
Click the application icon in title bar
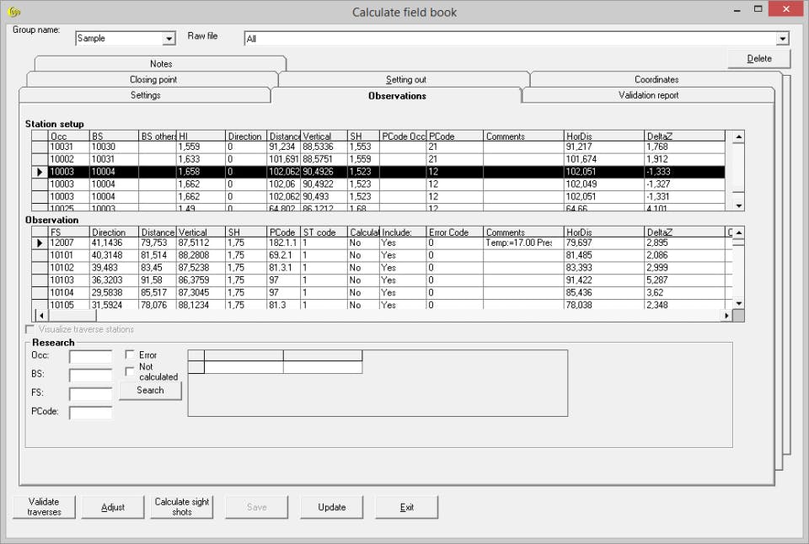14,12
